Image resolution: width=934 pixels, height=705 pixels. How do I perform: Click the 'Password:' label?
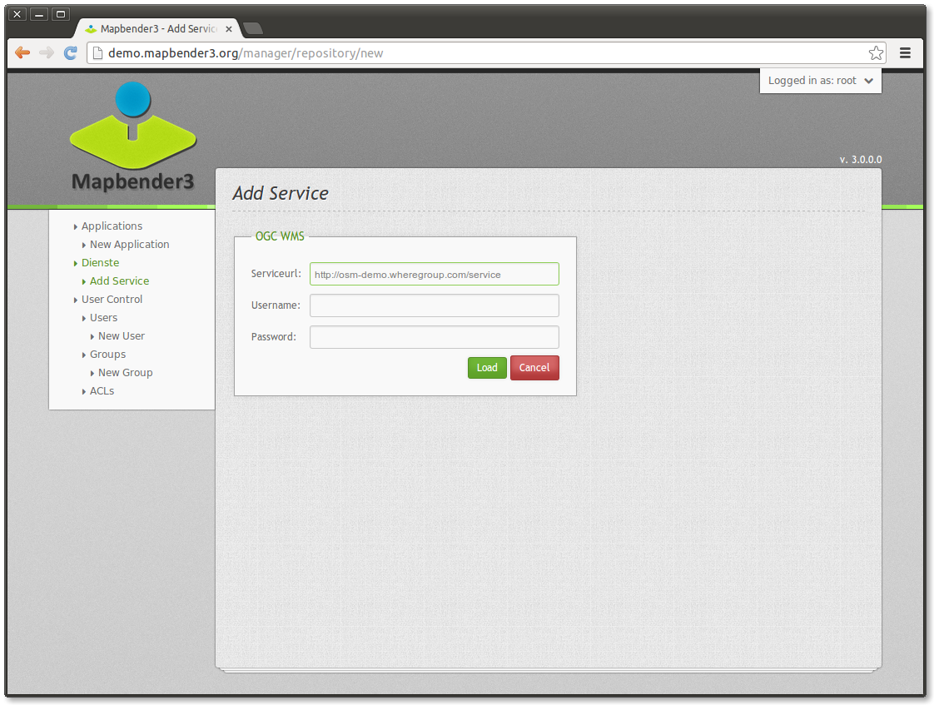[273, 337]
